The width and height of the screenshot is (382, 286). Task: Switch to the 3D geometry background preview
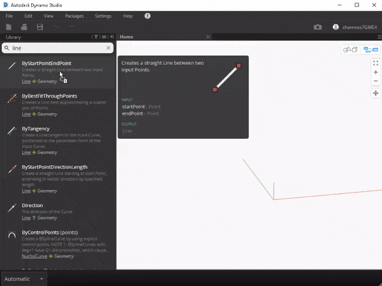(x=350, y=50)
